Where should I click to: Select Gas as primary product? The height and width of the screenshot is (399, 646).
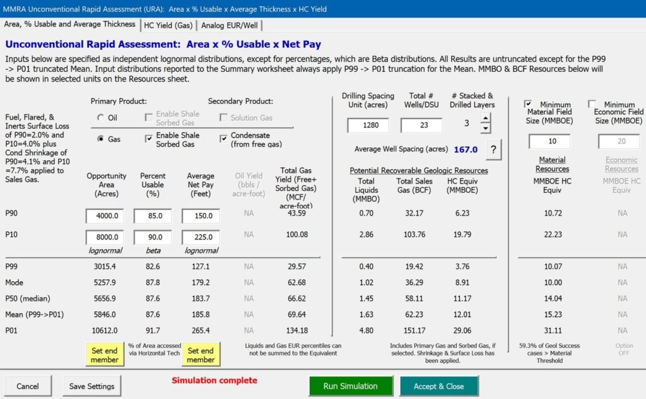[x=100, y=139]
